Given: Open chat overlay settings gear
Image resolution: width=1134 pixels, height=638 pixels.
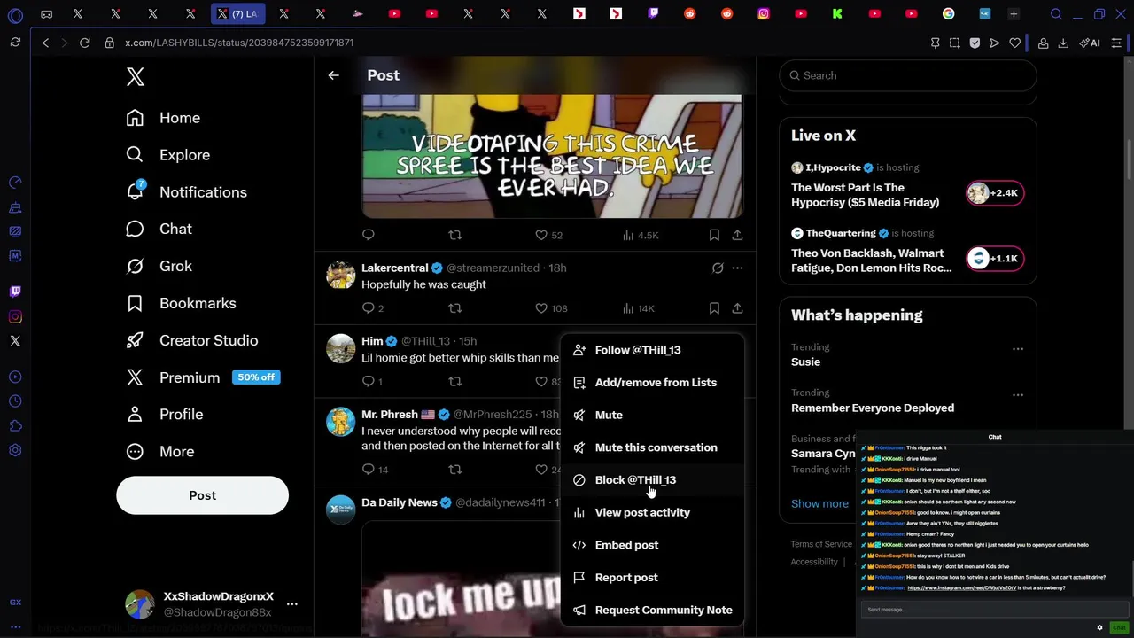Looking at the screenshot, I should coord(1099,627).
